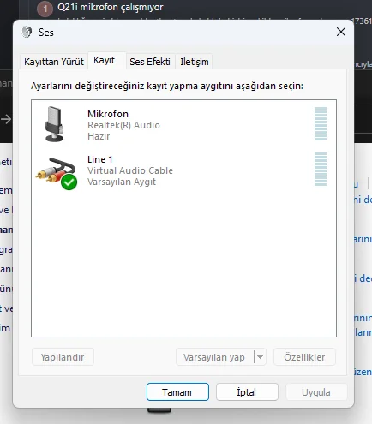The image size is (372, 424).
Task: Click the Varsayılan yap button
Action: pyautogui.click(x=214, y=357)
